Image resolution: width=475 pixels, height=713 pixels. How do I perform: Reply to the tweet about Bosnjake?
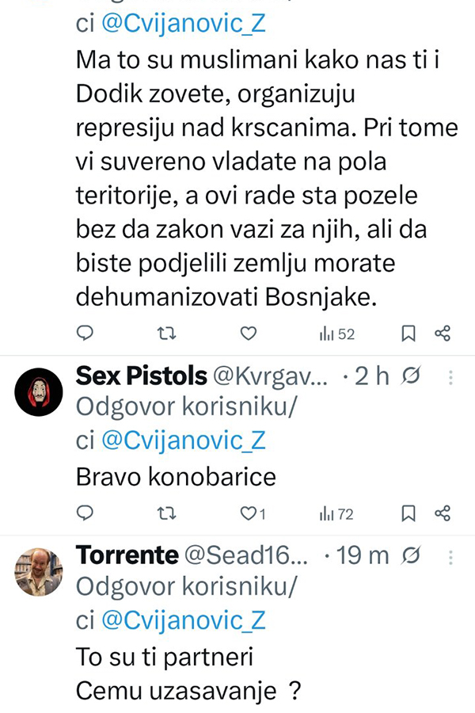(x=85, y=334)
